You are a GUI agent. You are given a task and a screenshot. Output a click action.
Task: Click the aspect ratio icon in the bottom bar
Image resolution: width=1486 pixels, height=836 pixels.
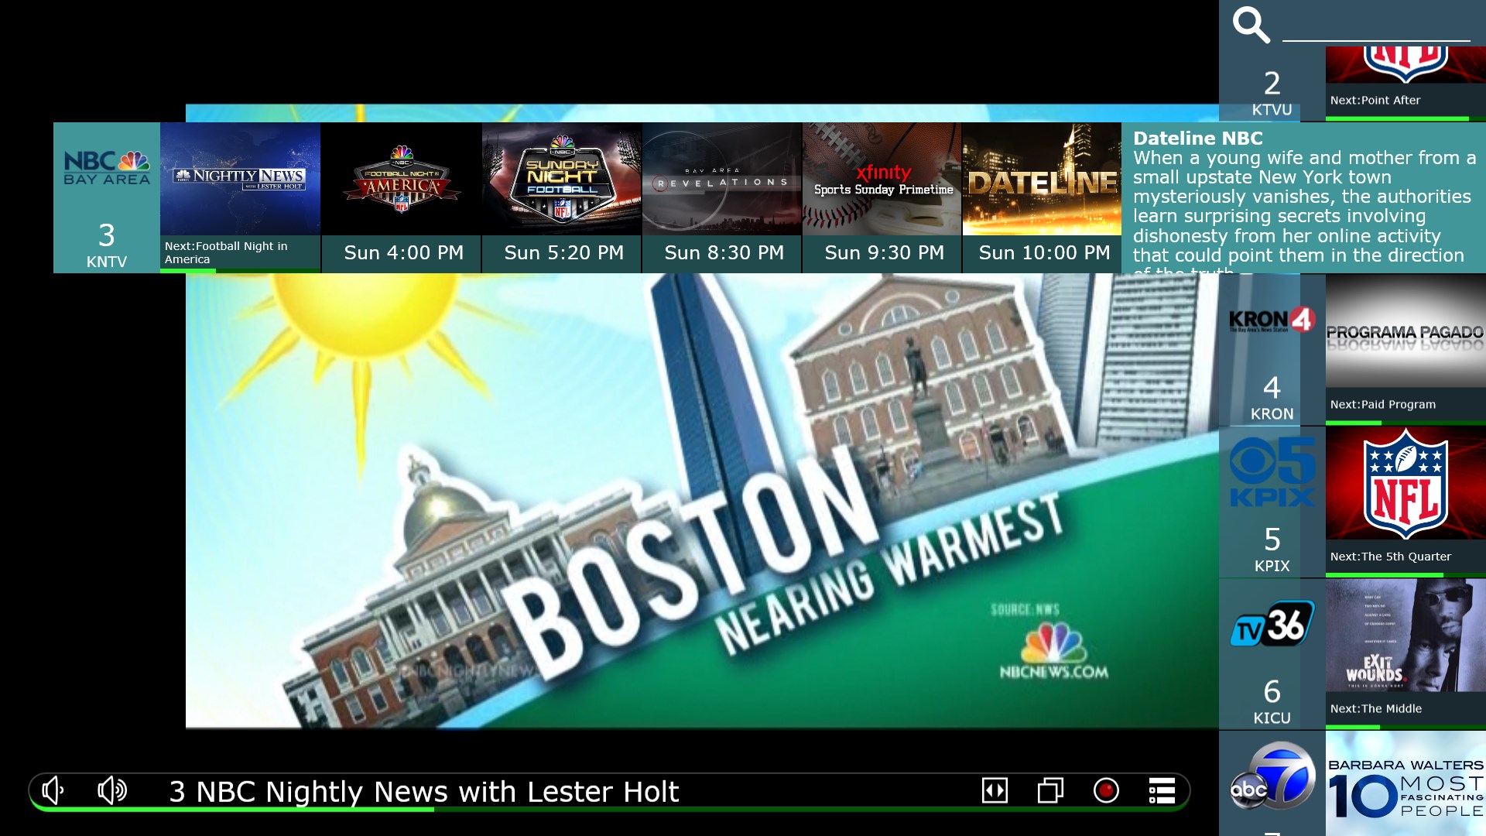[995, 791]
